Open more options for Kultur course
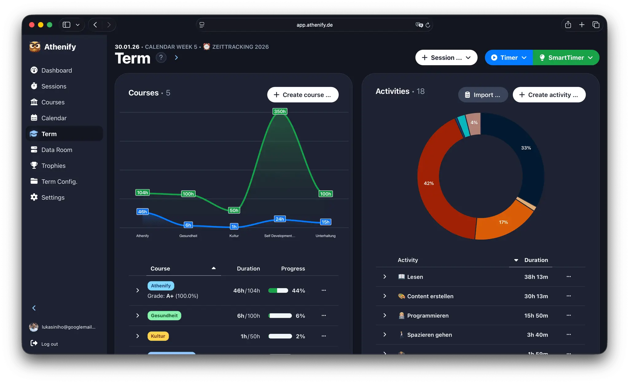The height and width of the screenshot is (383, 629). point(324,336)
